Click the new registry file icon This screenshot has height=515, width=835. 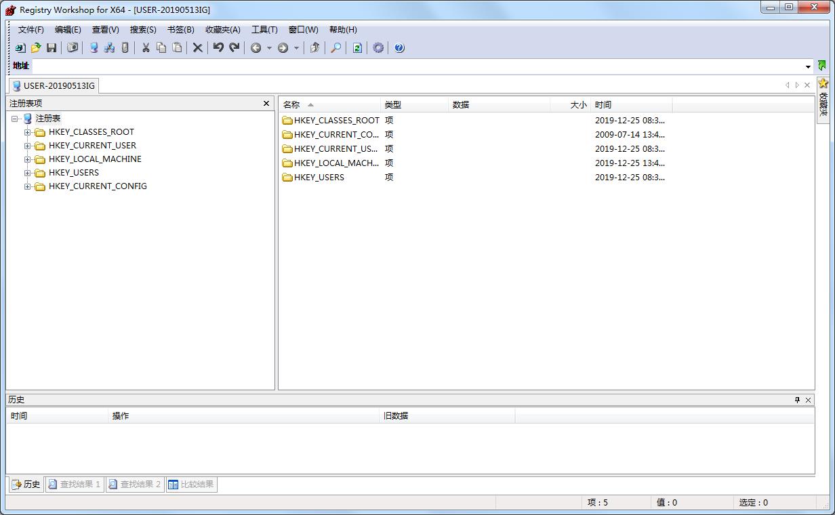[x=20, y=48]
